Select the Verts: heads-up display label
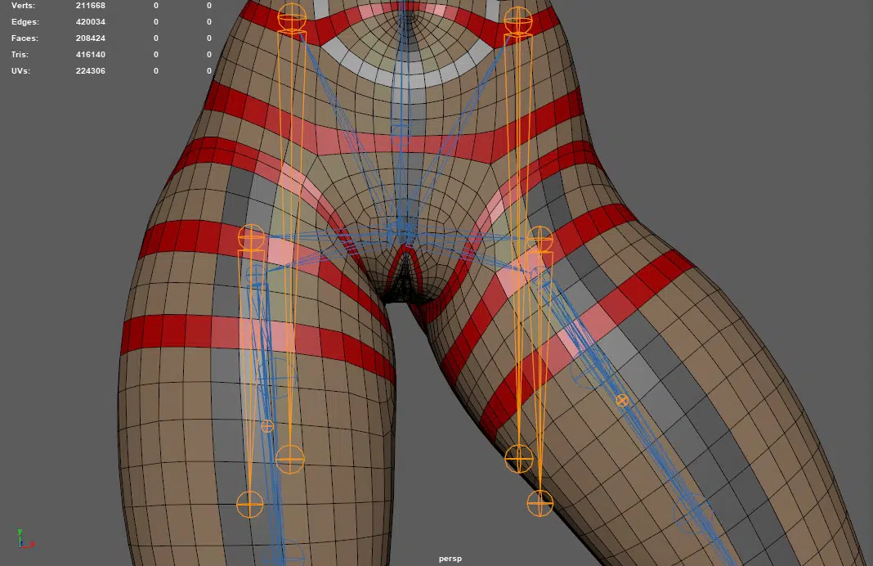 [x=23, y=6]
